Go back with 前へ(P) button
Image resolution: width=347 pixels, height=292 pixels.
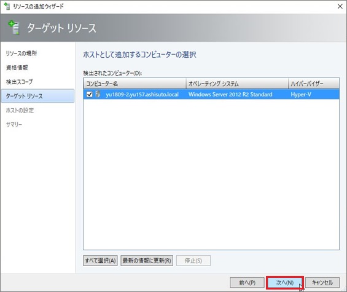[x=247, y=283]
